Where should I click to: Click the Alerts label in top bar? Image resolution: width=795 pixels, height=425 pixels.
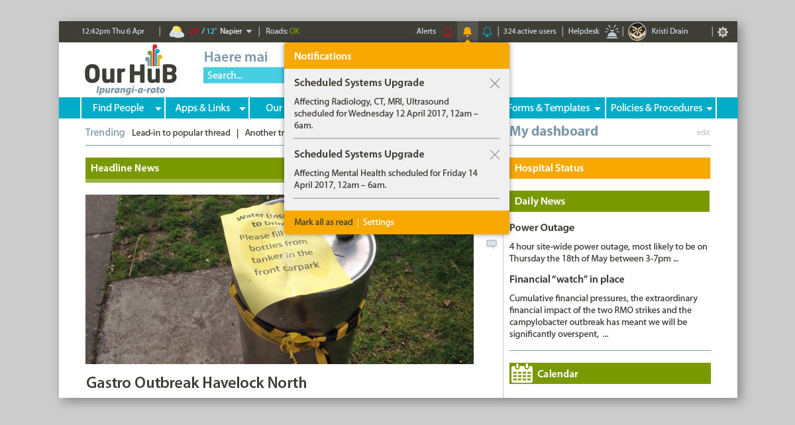(426, 31)
